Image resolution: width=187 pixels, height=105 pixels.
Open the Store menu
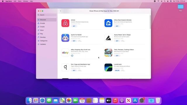pyautogui.click(x=20, y=1)
